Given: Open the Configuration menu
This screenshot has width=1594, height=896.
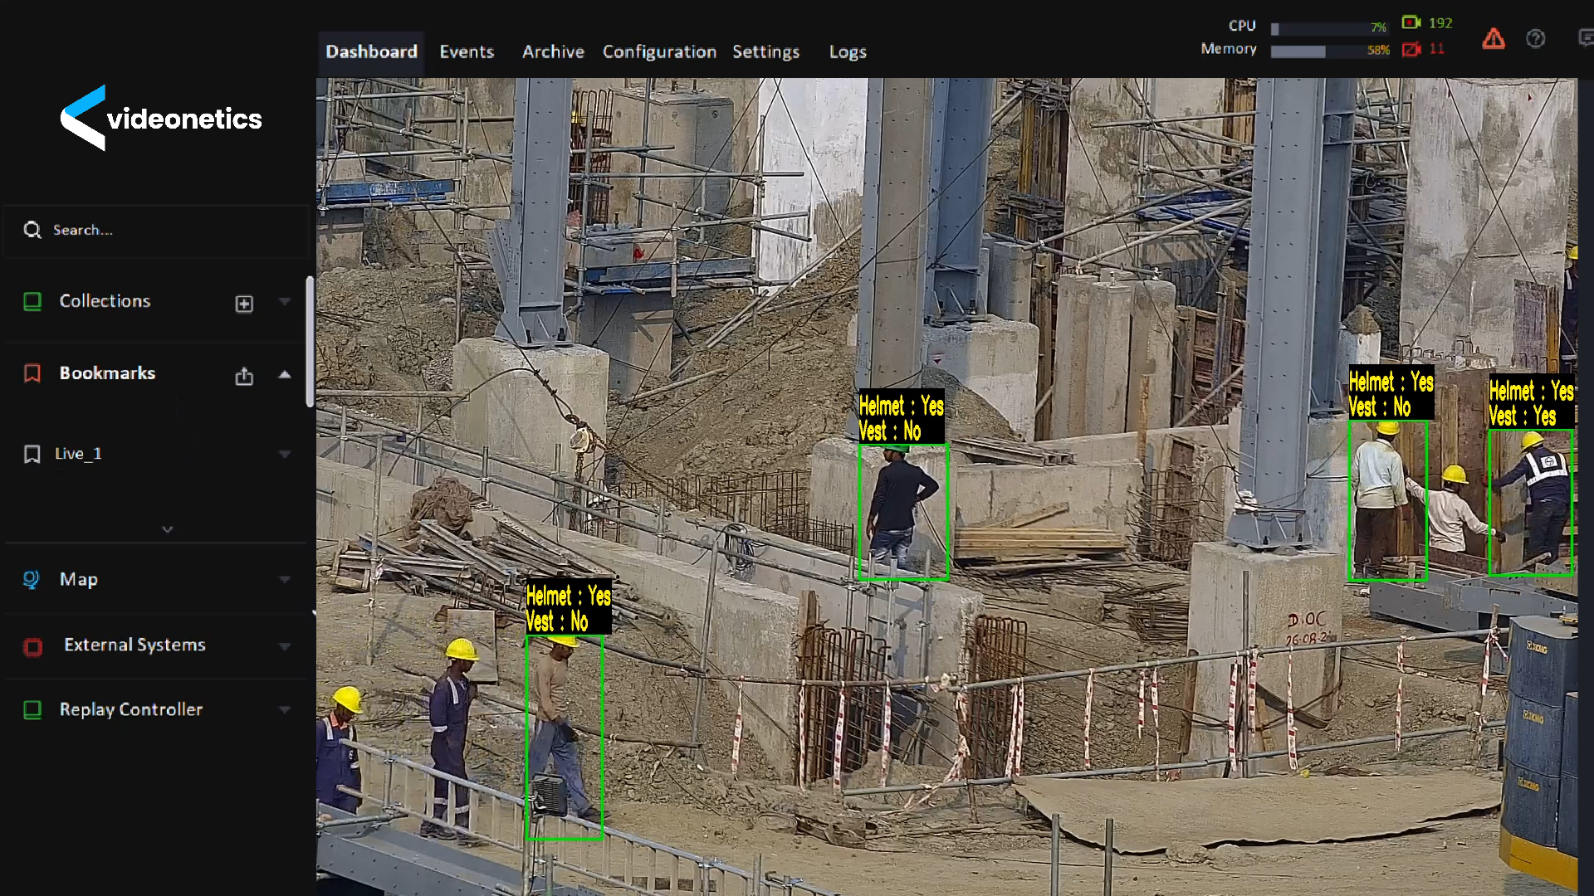Looking at the screenshot, I should click(659, 51).
